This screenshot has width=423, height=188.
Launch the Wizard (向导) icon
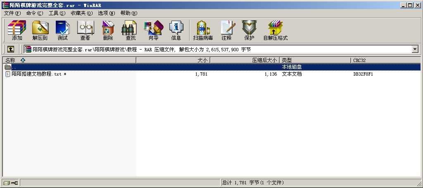pos(154,30)
